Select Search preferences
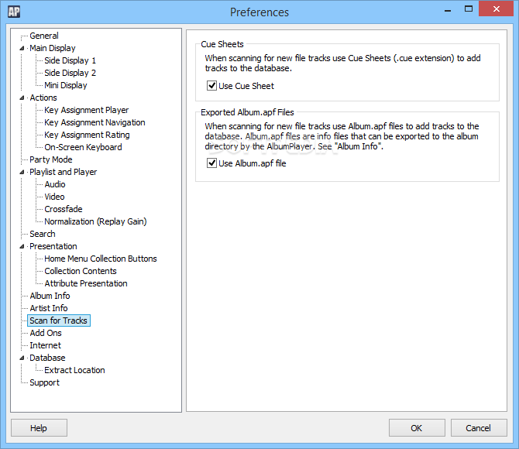The height and width of the screenshot is (449, 519). pos(43,234)
